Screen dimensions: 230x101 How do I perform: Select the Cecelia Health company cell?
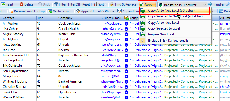79,29
